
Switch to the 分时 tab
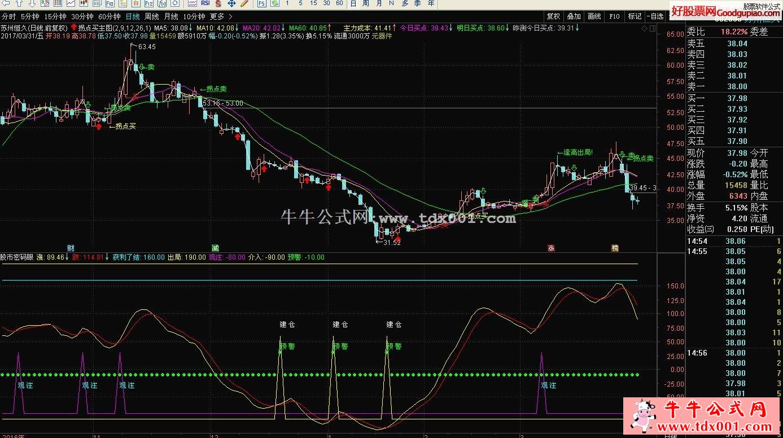pos(8,16)
